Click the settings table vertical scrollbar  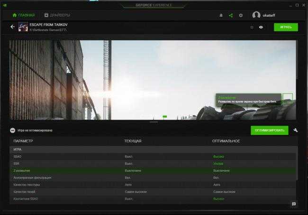click(297, 163)
